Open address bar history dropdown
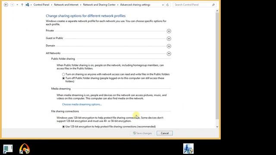The image size is (276, 155). [163, 5]
